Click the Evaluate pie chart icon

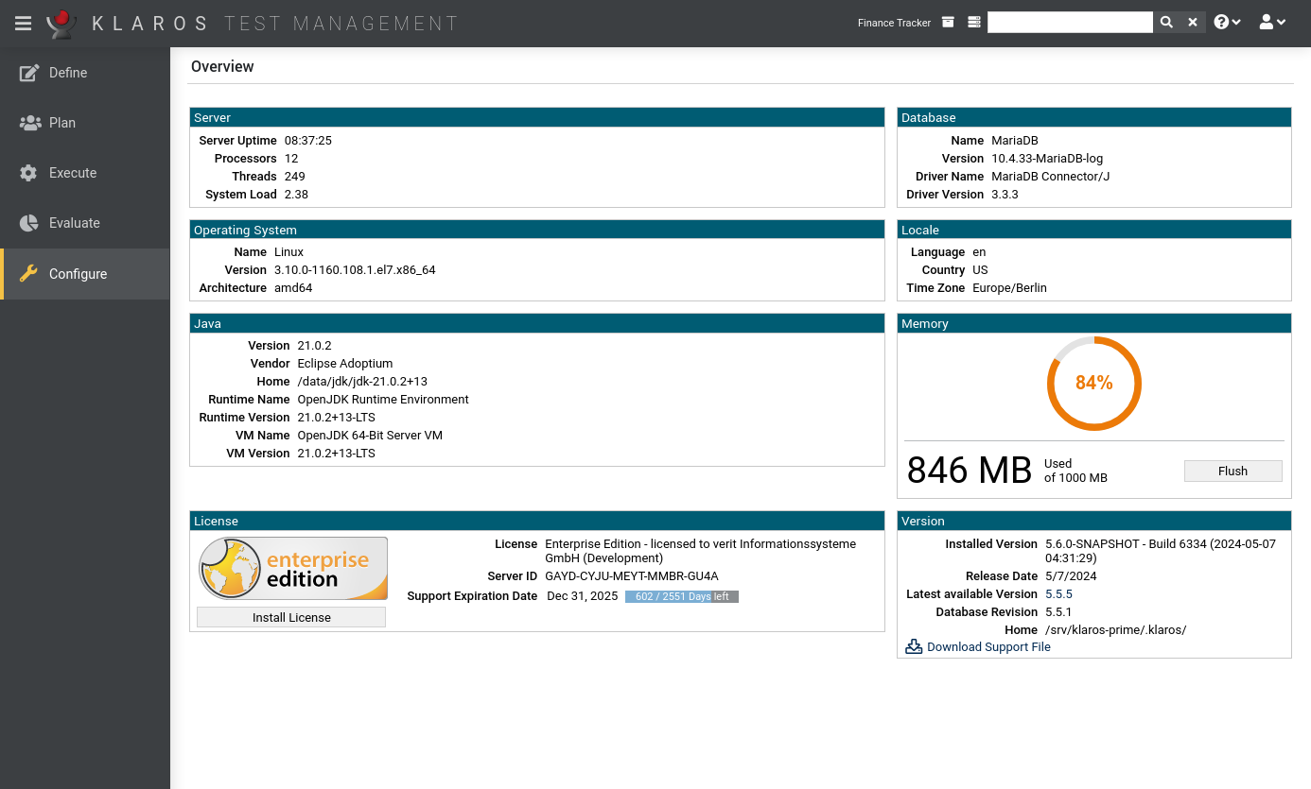click(x=29, y=223)
